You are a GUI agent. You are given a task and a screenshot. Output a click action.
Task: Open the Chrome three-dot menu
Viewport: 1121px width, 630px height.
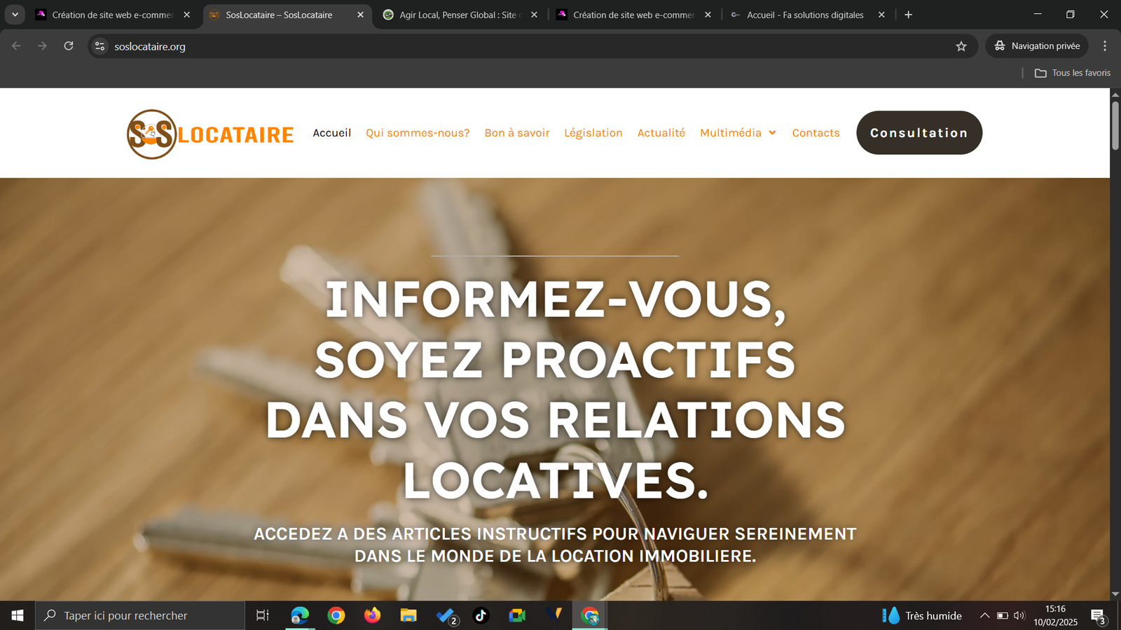(1105, 46)
